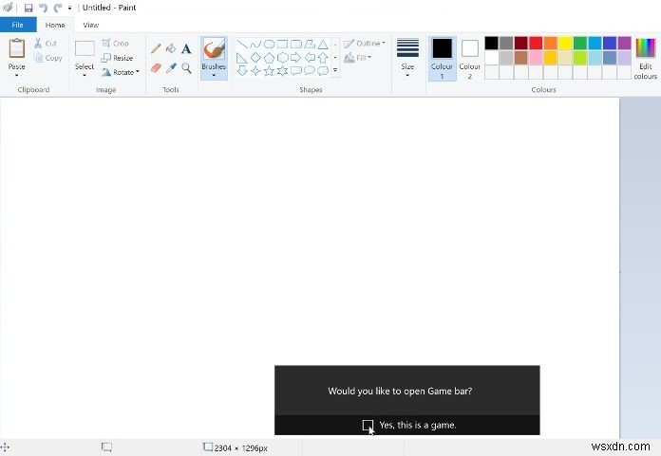Choose the Rounded rectangle callout shape
661x456 pixels.
(296, 71)
